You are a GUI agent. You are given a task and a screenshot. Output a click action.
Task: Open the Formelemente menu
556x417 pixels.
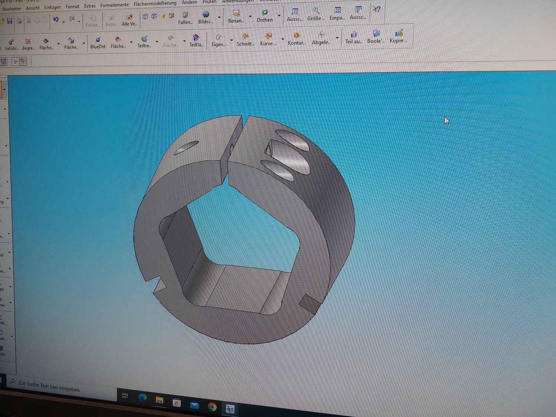[114, 4]
